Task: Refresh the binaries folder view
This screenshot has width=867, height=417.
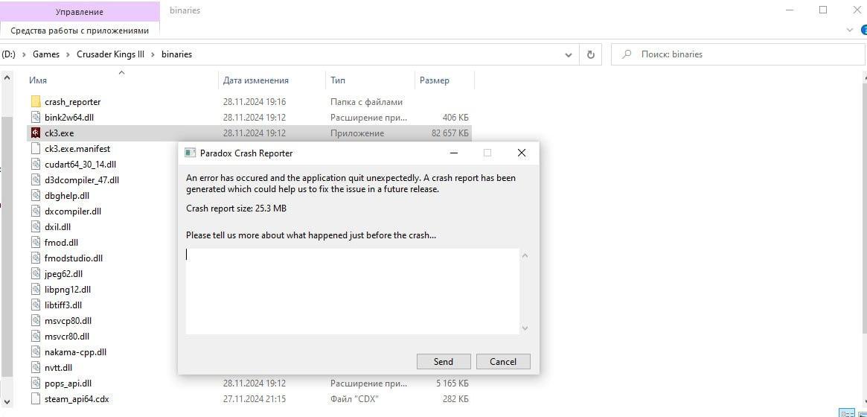Action: [x=591, y=54]
